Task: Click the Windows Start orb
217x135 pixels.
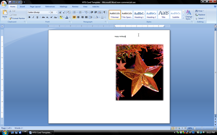Action: [5, 132]
